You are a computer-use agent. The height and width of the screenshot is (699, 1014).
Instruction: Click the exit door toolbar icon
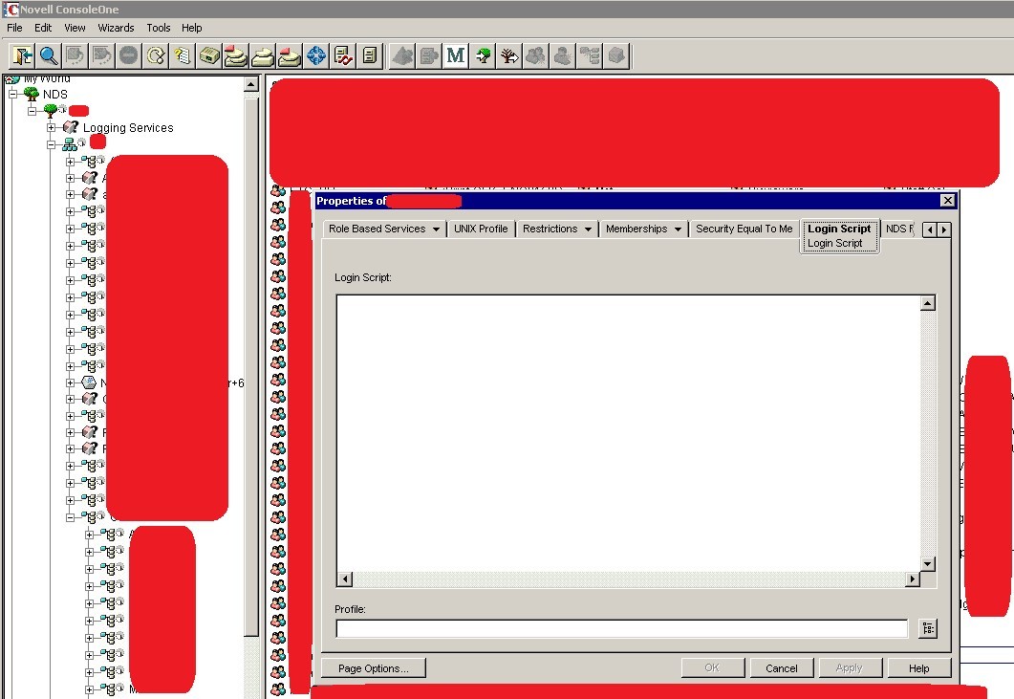click(x=22, y=55)
